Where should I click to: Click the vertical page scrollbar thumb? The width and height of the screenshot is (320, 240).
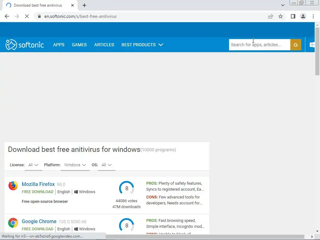317,51
